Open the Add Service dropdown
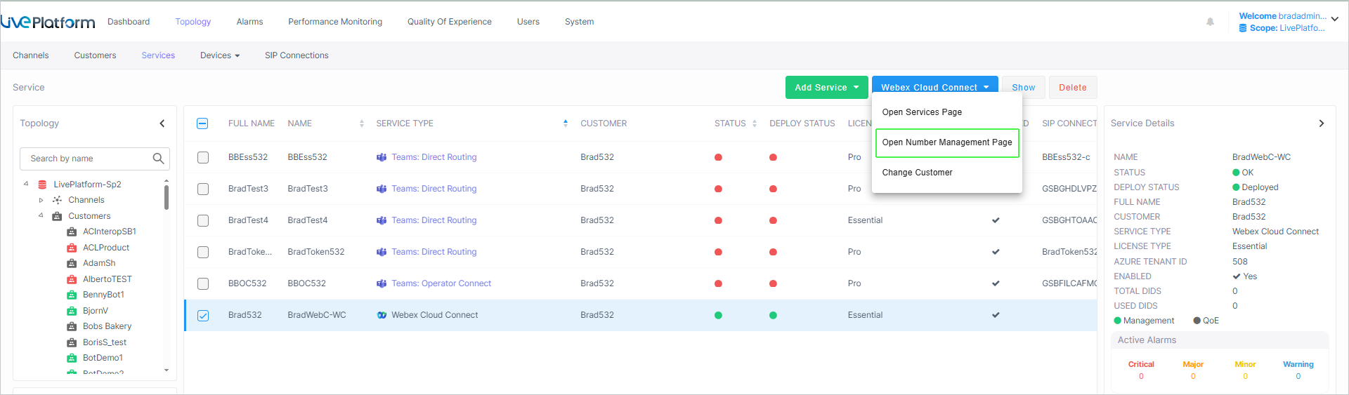 pos(826,88)
